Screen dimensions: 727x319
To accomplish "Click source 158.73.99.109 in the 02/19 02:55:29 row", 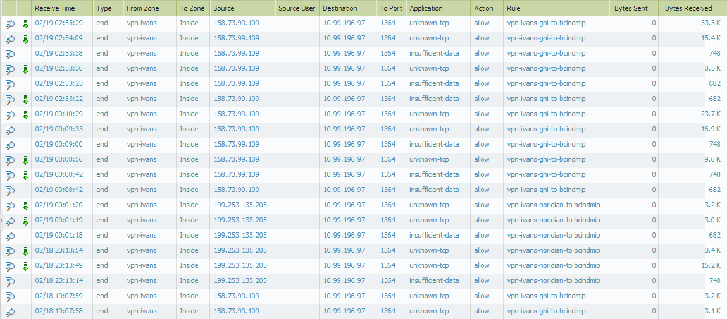I will pyautogui.click(x=237, y=23).
